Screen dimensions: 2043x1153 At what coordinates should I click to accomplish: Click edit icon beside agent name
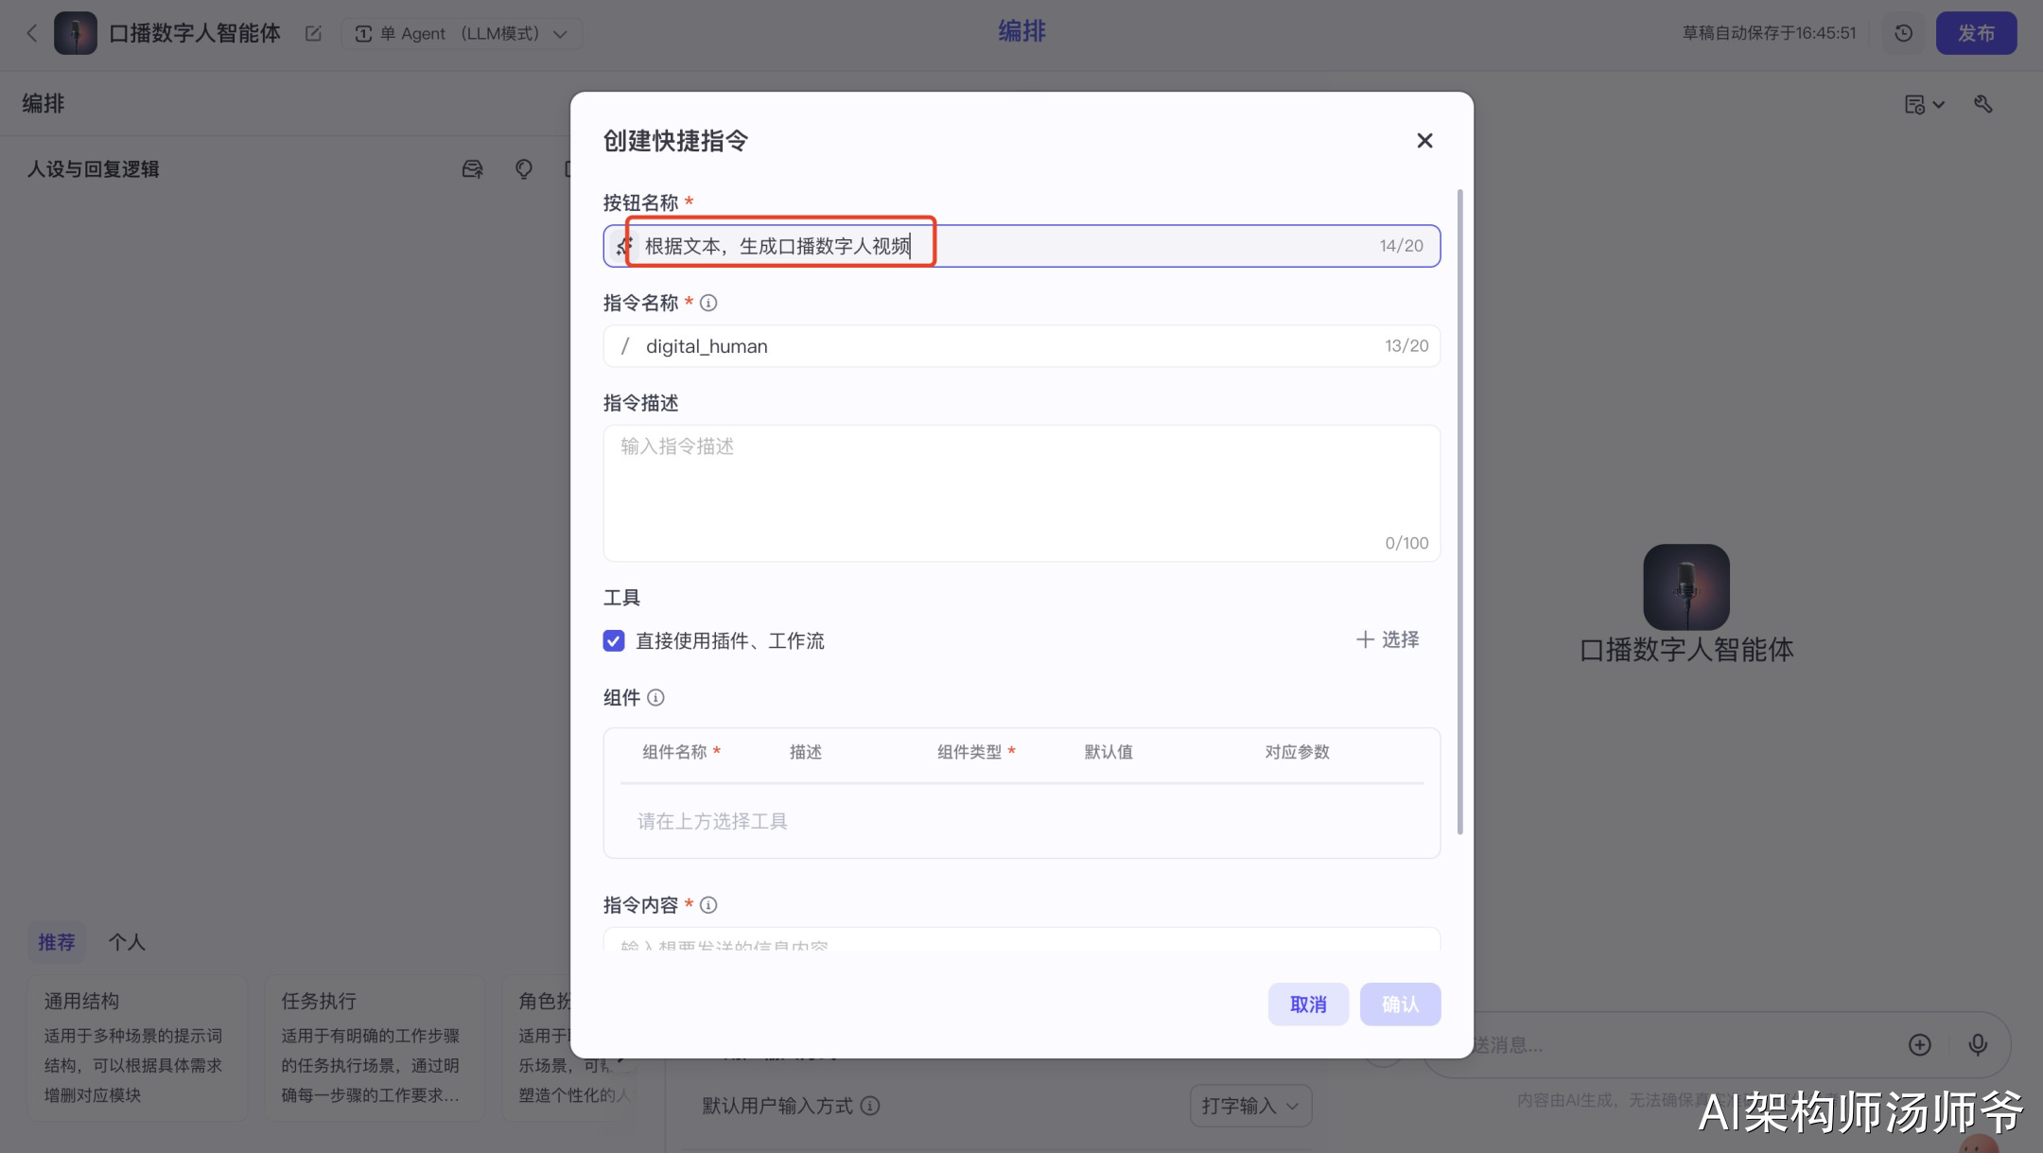313,33
